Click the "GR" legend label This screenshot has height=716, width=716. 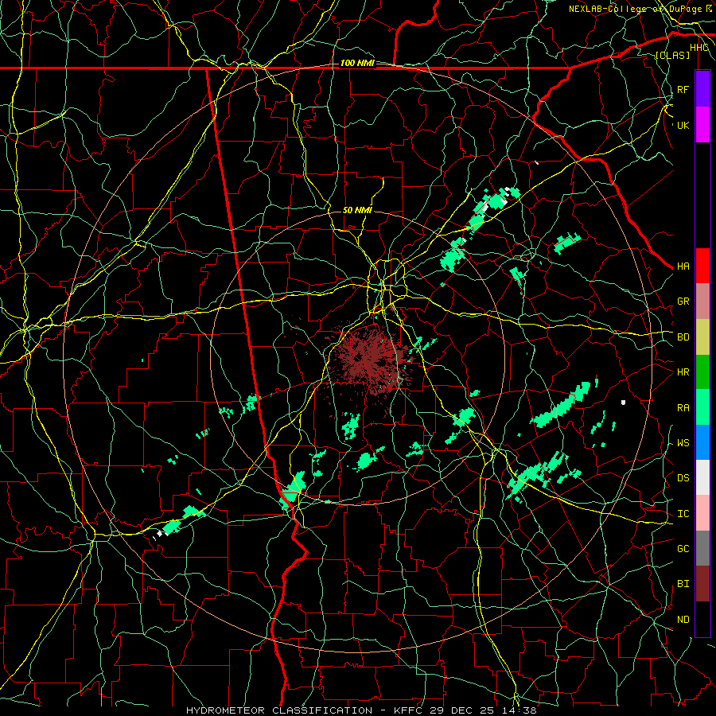click(x=683, y=302)
